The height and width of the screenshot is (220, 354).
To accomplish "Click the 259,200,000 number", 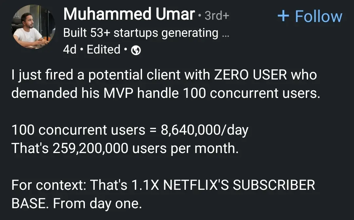I will (90, 149).
